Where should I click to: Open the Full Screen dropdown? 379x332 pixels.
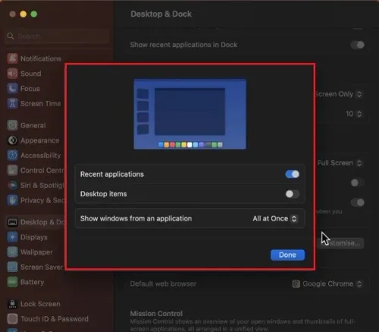click(340, 163)
